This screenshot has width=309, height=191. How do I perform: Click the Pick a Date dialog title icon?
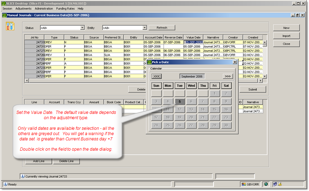tap(150, 62)
